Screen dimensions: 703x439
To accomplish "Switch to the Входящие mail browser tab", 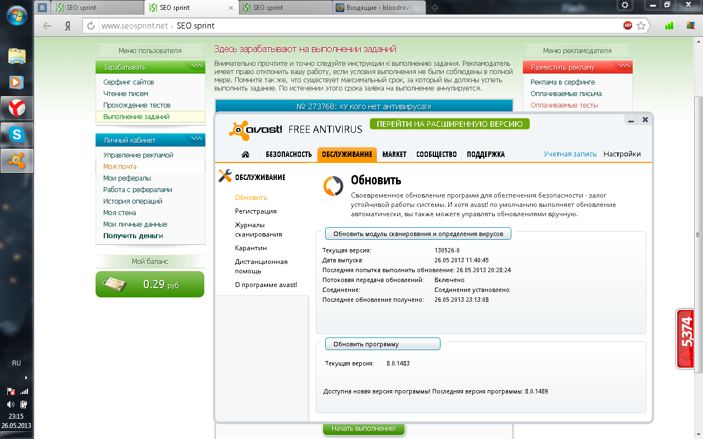I will [379, 8].
